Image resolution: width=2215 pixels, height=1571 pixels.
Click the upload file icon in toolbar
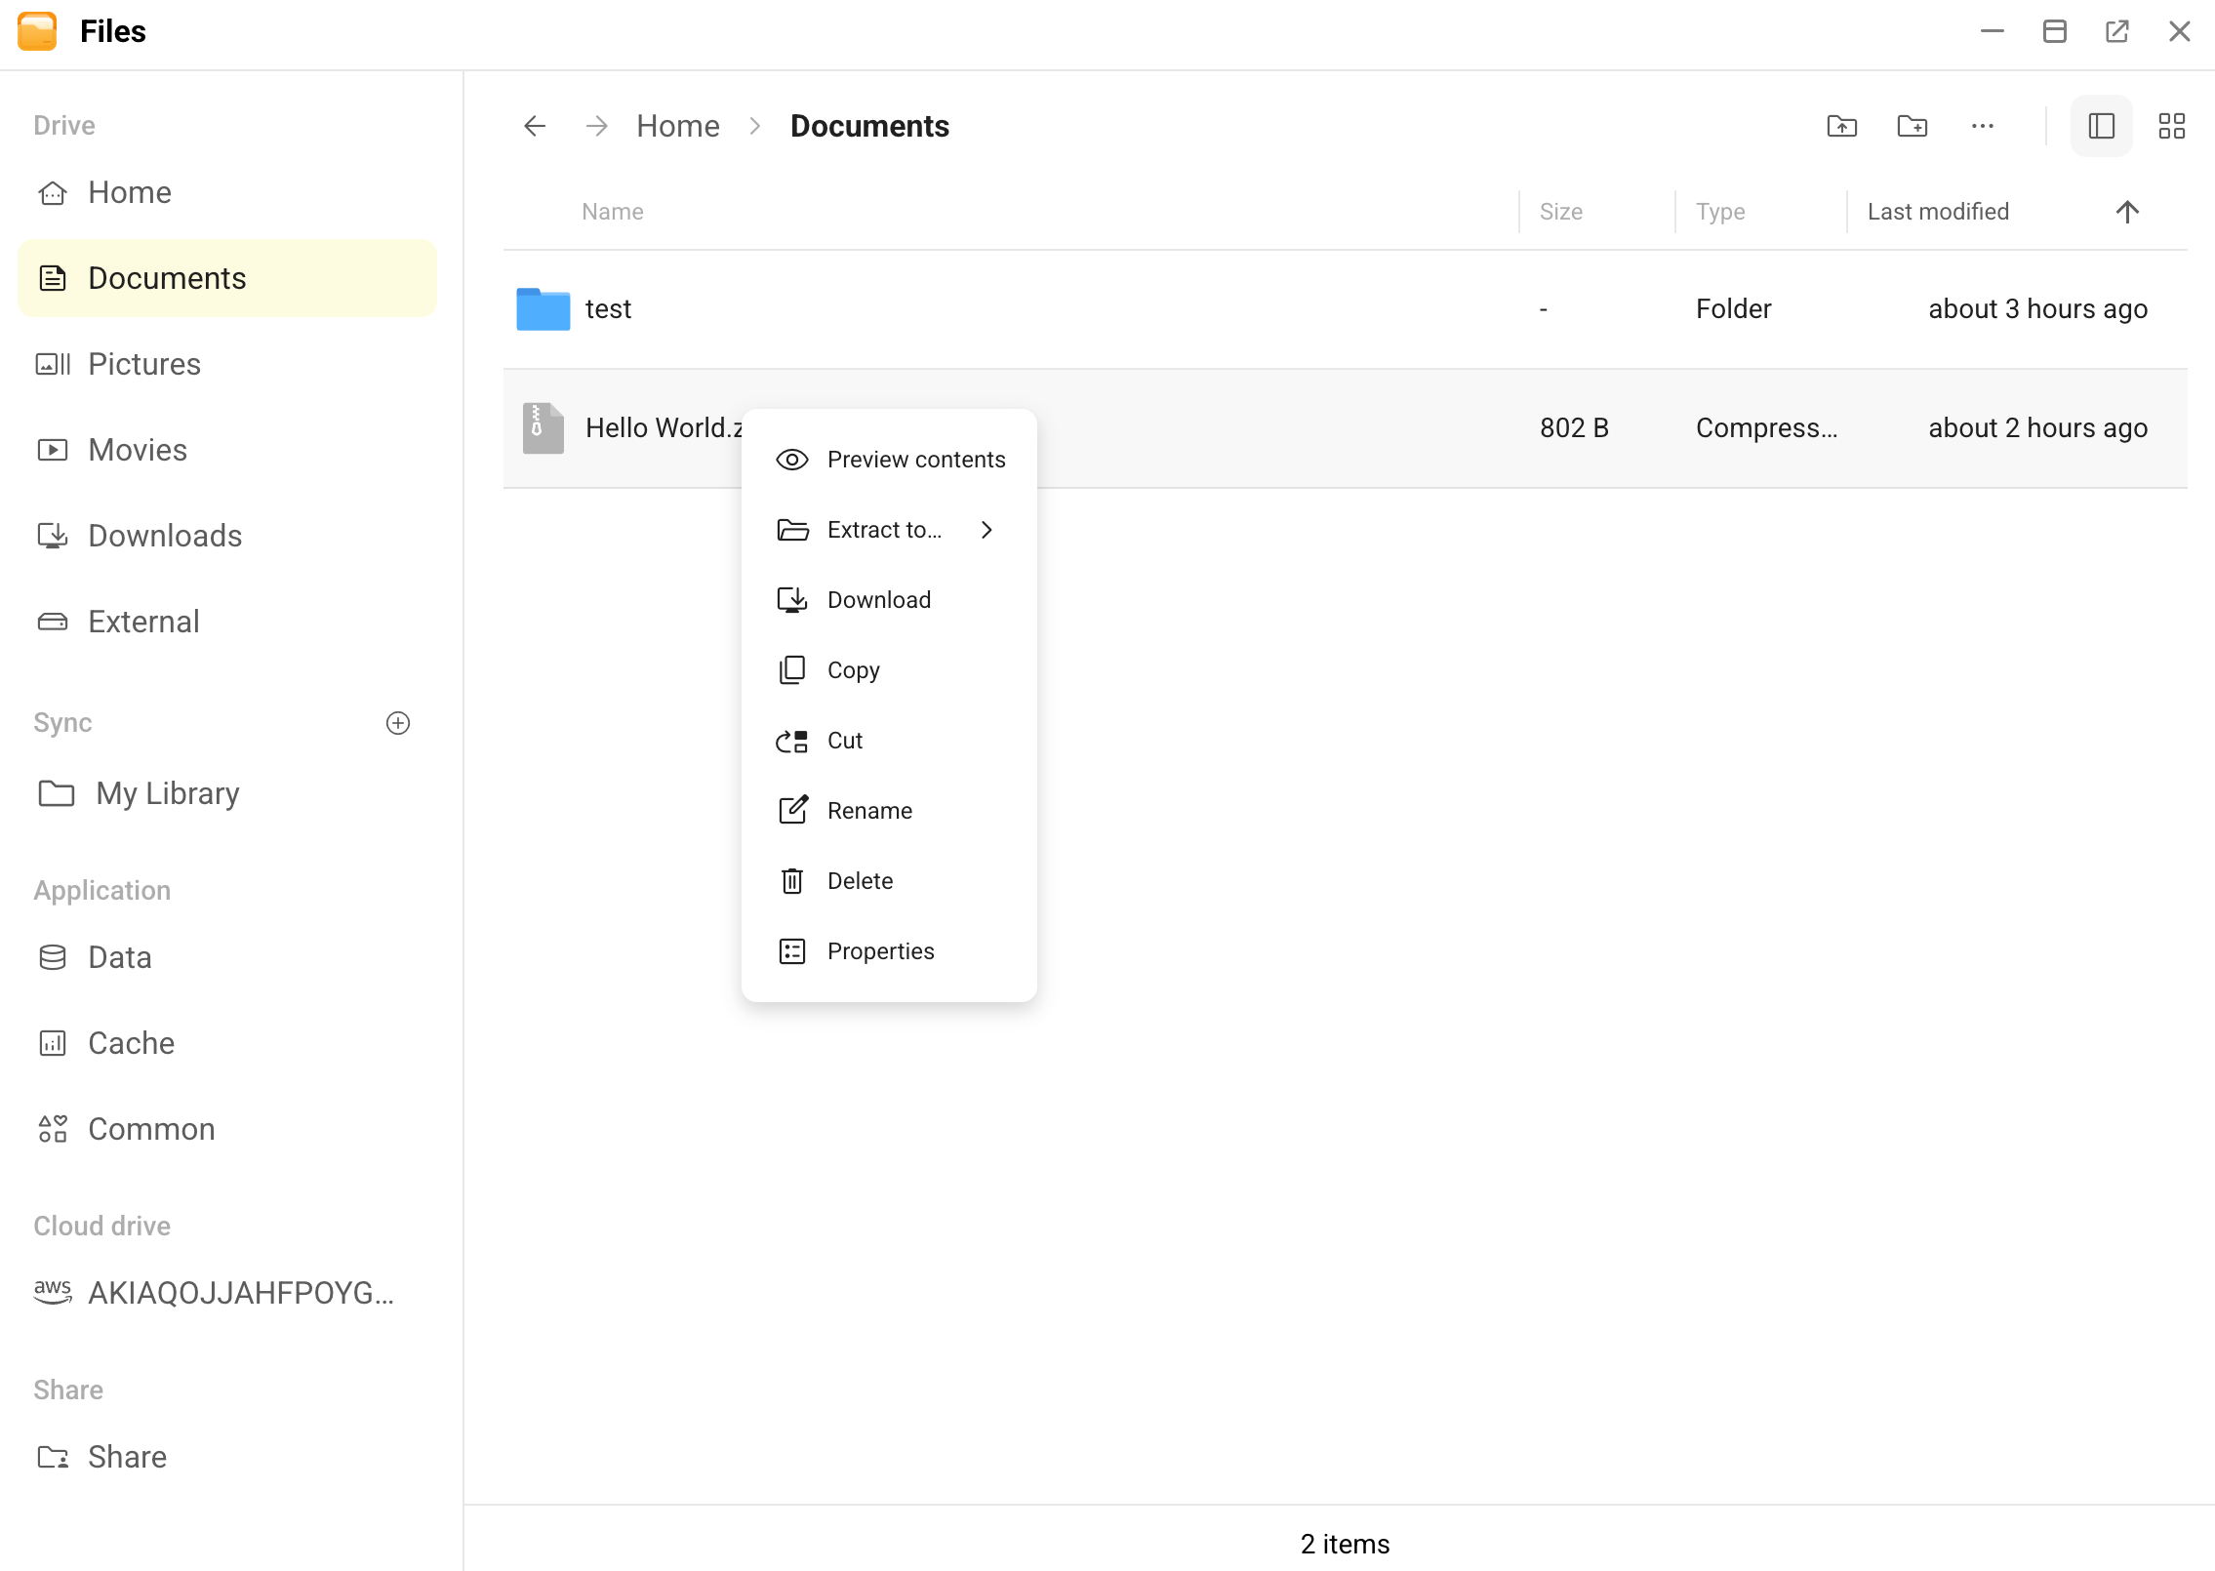pyautogui.click(x=1842, y=126)
